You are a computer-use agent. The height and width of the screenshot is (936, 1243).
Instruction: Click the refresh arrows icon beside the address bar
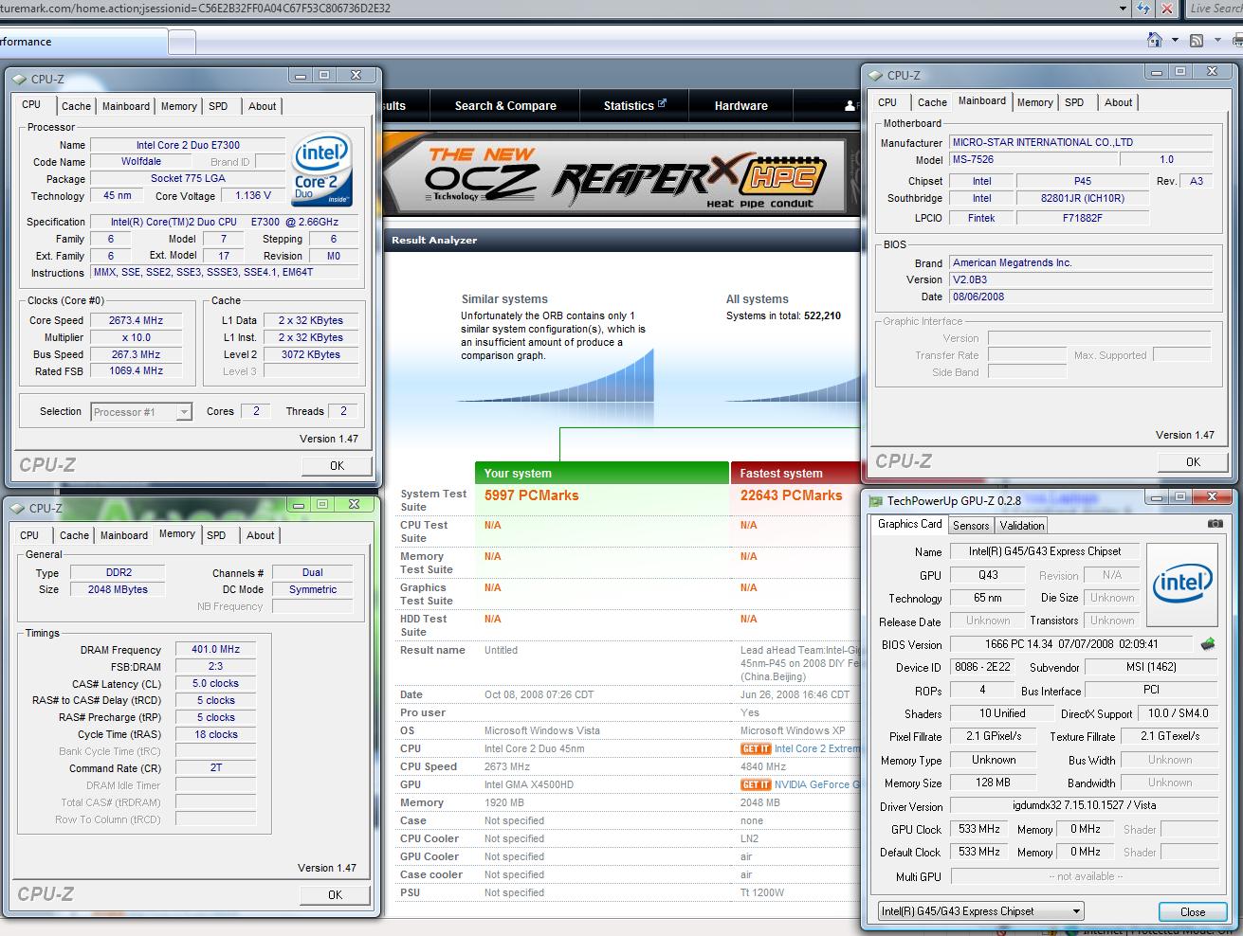1144,9
